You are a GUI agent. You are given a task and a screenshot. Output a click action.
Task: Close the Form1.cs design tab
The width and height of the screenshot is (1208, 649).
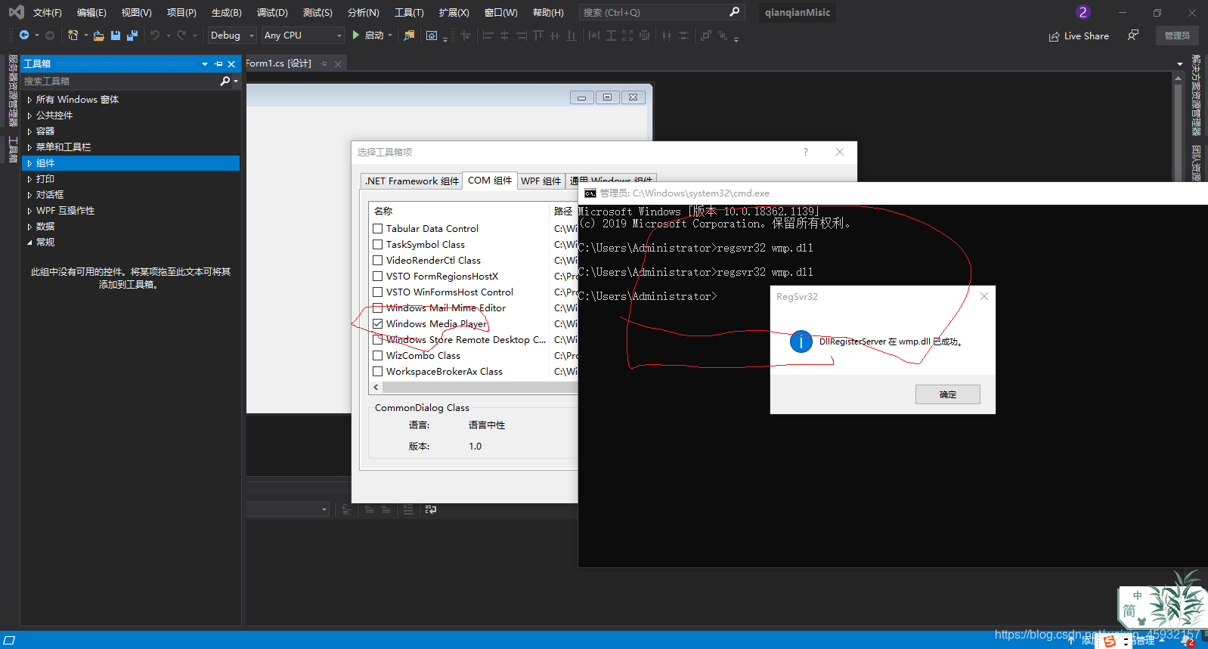338,64
